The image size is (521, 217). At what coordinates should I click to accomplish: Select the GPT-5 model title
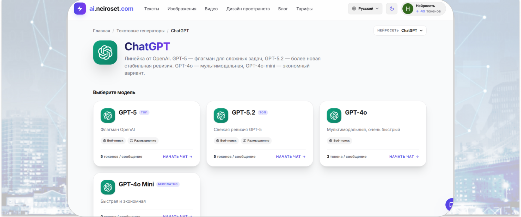[128, 113]
